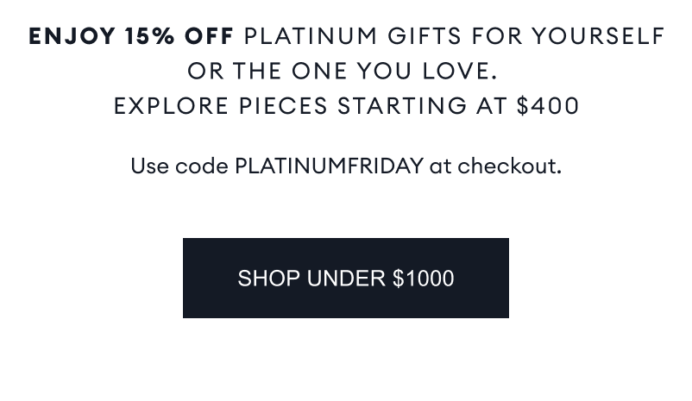
Task: Click the word PIECES in the third line
Action: click(284, 106)
